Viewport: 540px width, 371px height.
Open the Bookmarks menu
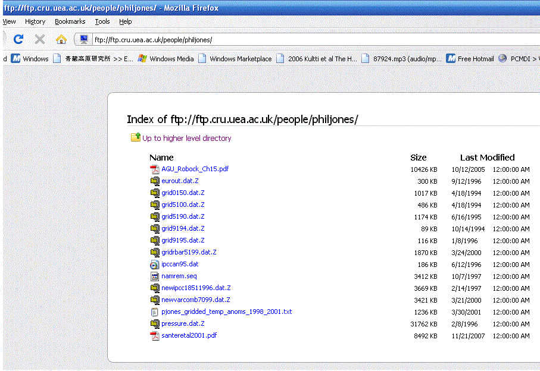pyautogui.click(x=70, y=21)
